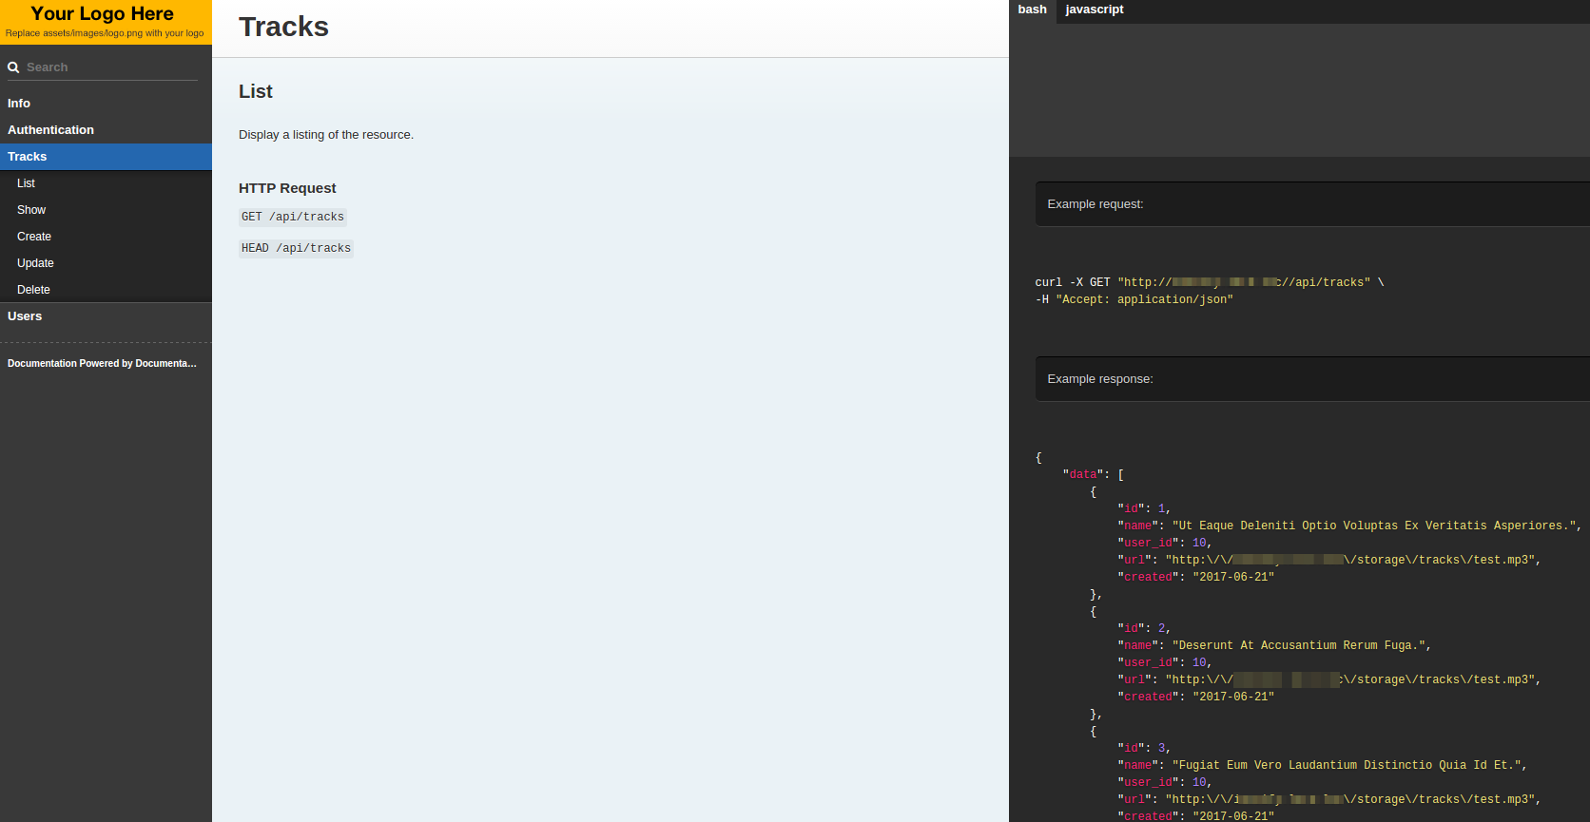Open Documentation Powered by Documentarian link
1590x822 pixels.
point(102,364)
